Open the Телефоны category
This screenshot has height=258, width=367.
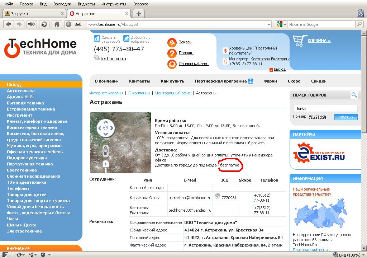[18, 188]
